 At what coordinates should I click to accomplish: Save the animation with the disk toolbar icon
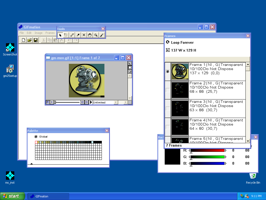(x=35, y=40)
